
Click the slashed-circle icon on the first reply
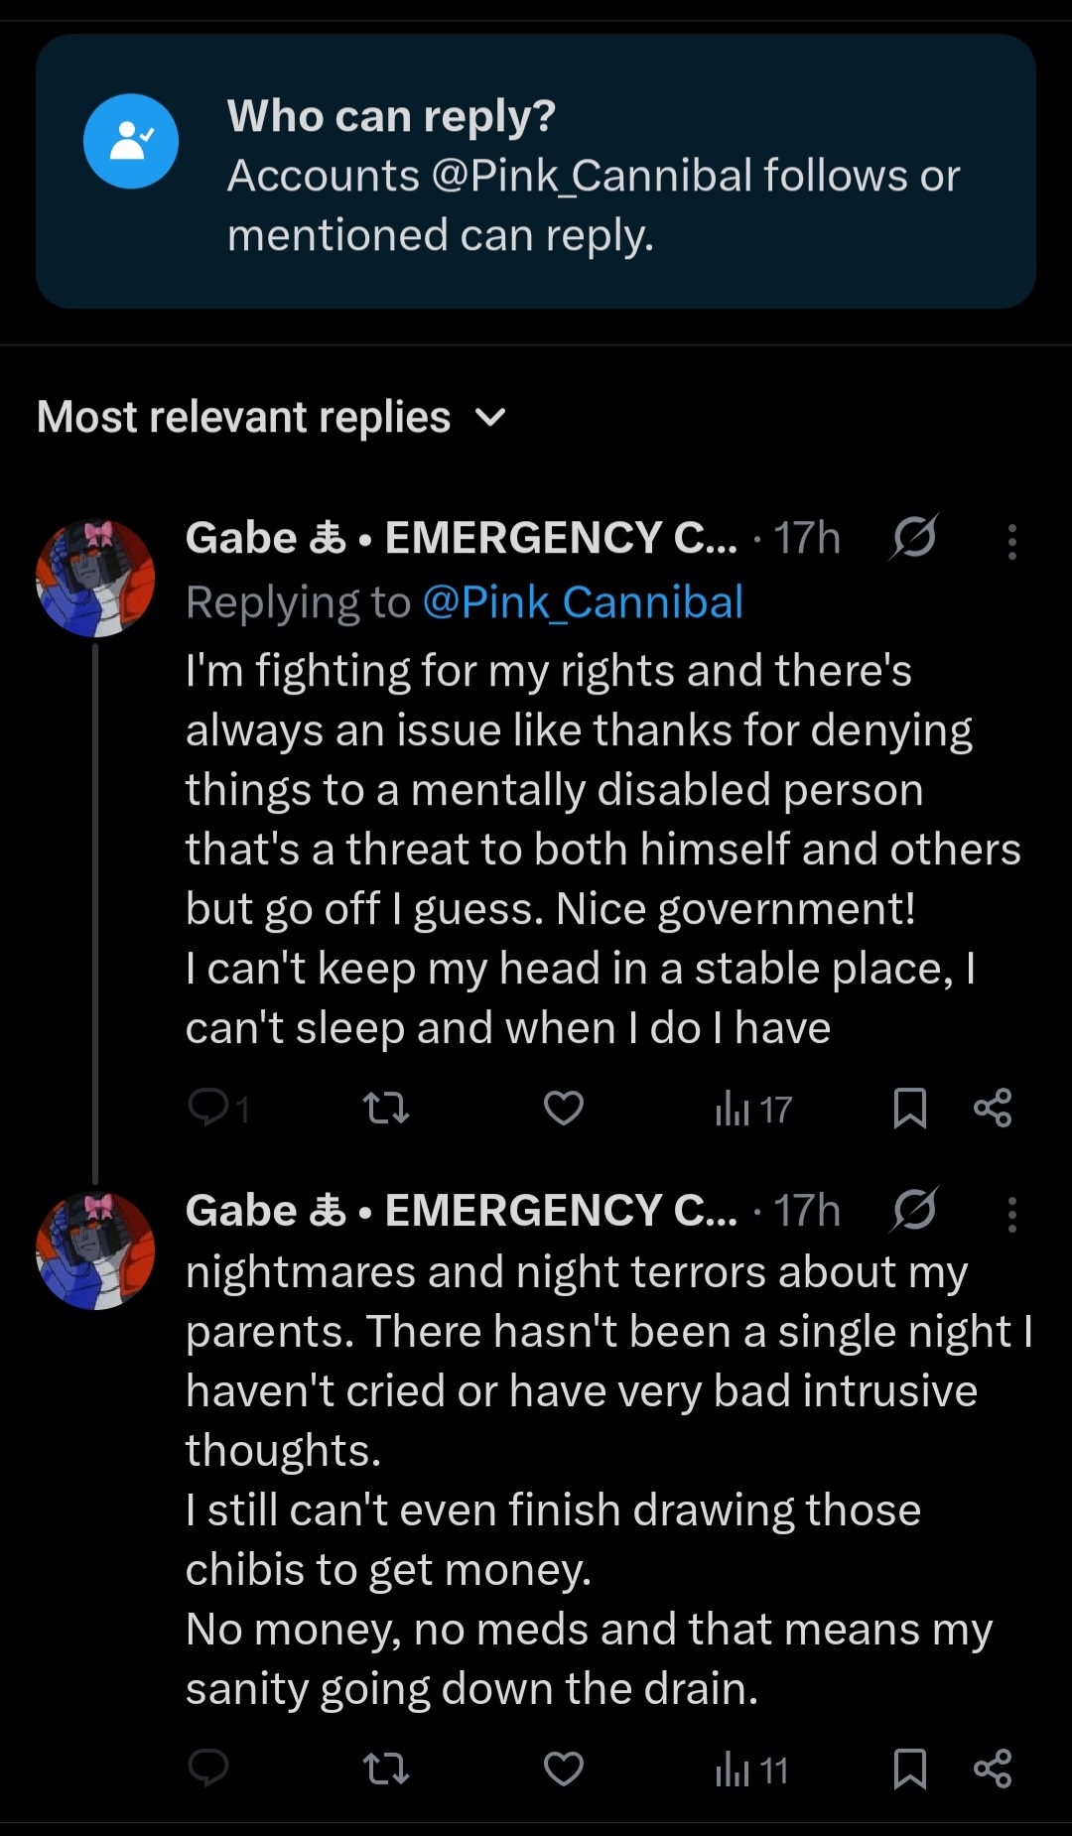tap(914, 538)
